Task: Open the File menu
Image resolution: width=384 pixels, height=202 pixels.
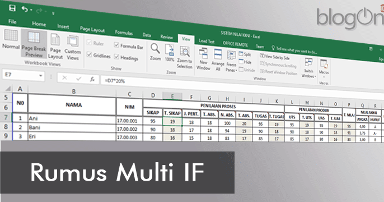Action: pos(12,21)
